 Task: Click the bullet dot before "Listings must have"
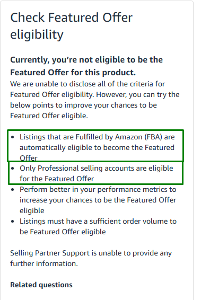pyautogui.click(x=13, y=222)
